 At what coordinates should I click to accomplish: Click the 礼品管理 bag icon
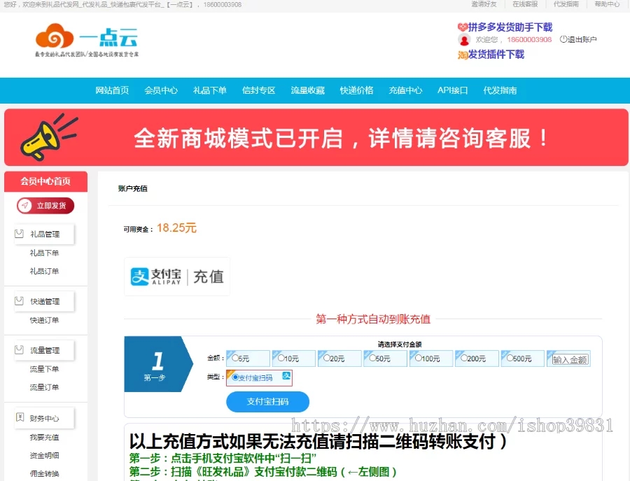(x=19, y=234)
